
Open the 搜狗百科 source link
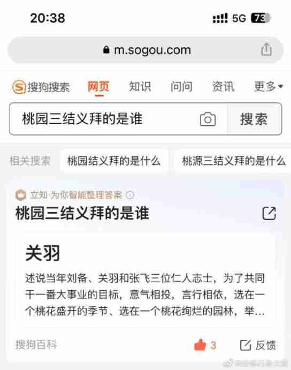(x=36, y=345)
